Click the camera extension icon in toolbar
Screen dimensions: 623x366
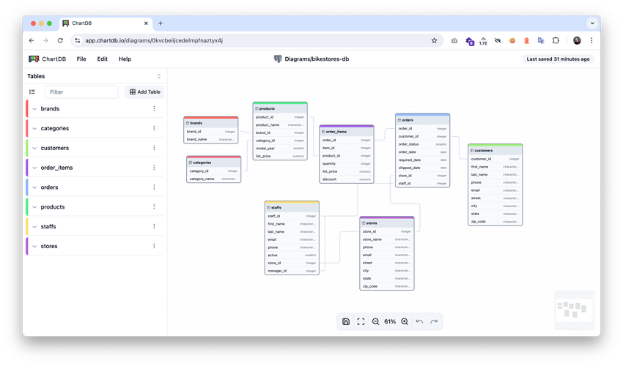click(454, 40)
